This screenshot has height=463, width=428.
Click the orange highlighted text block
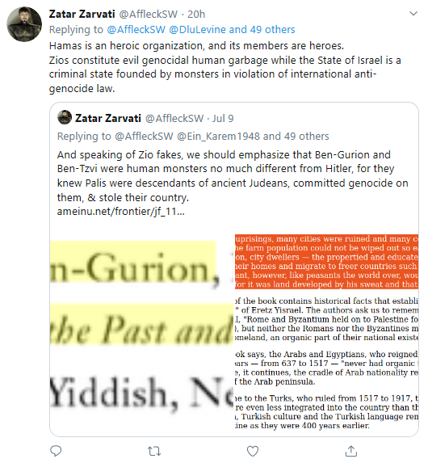coord(326,262)
